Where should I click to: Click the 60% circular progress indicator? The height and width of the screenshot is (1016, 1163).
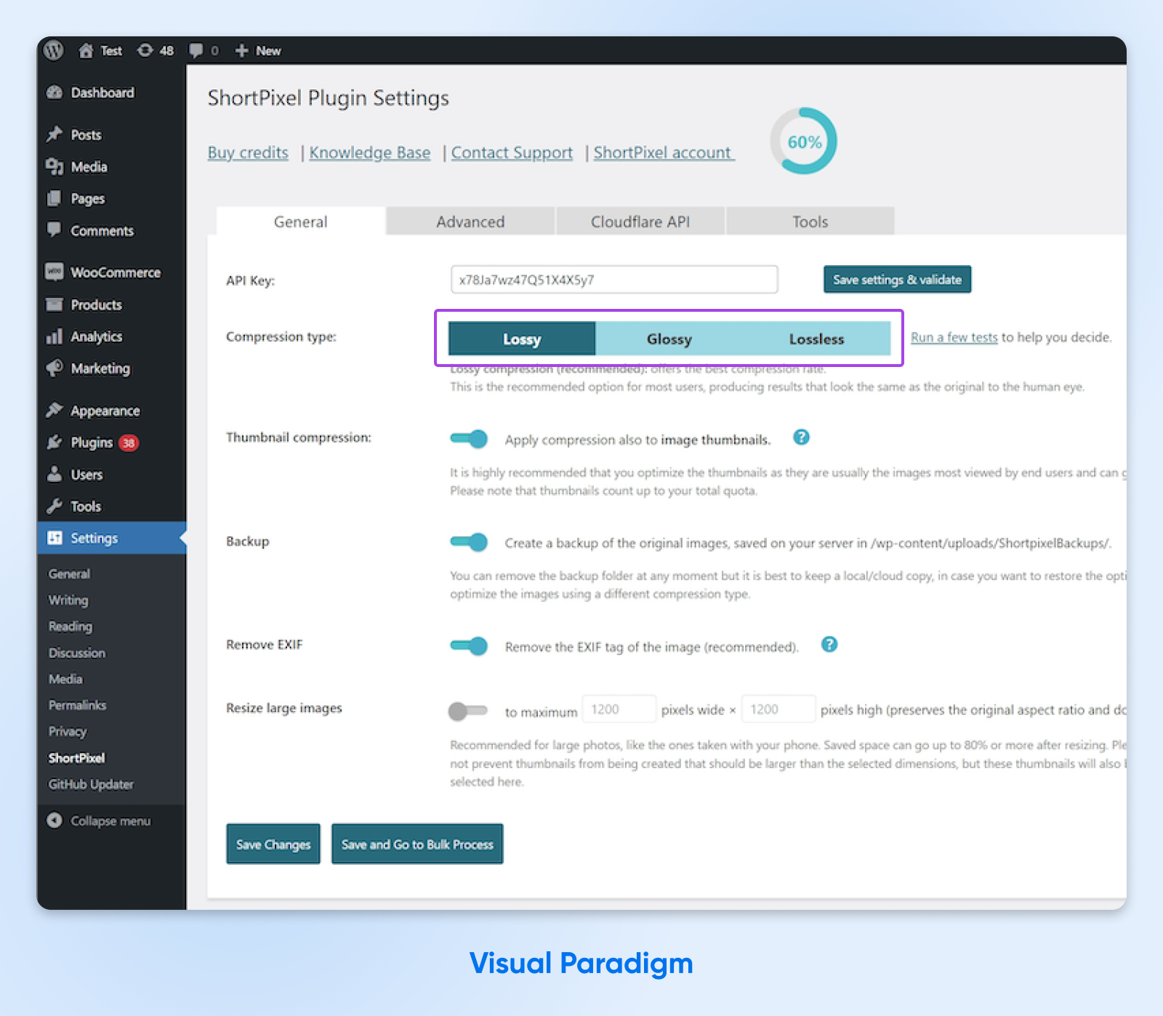coord(804,141)
